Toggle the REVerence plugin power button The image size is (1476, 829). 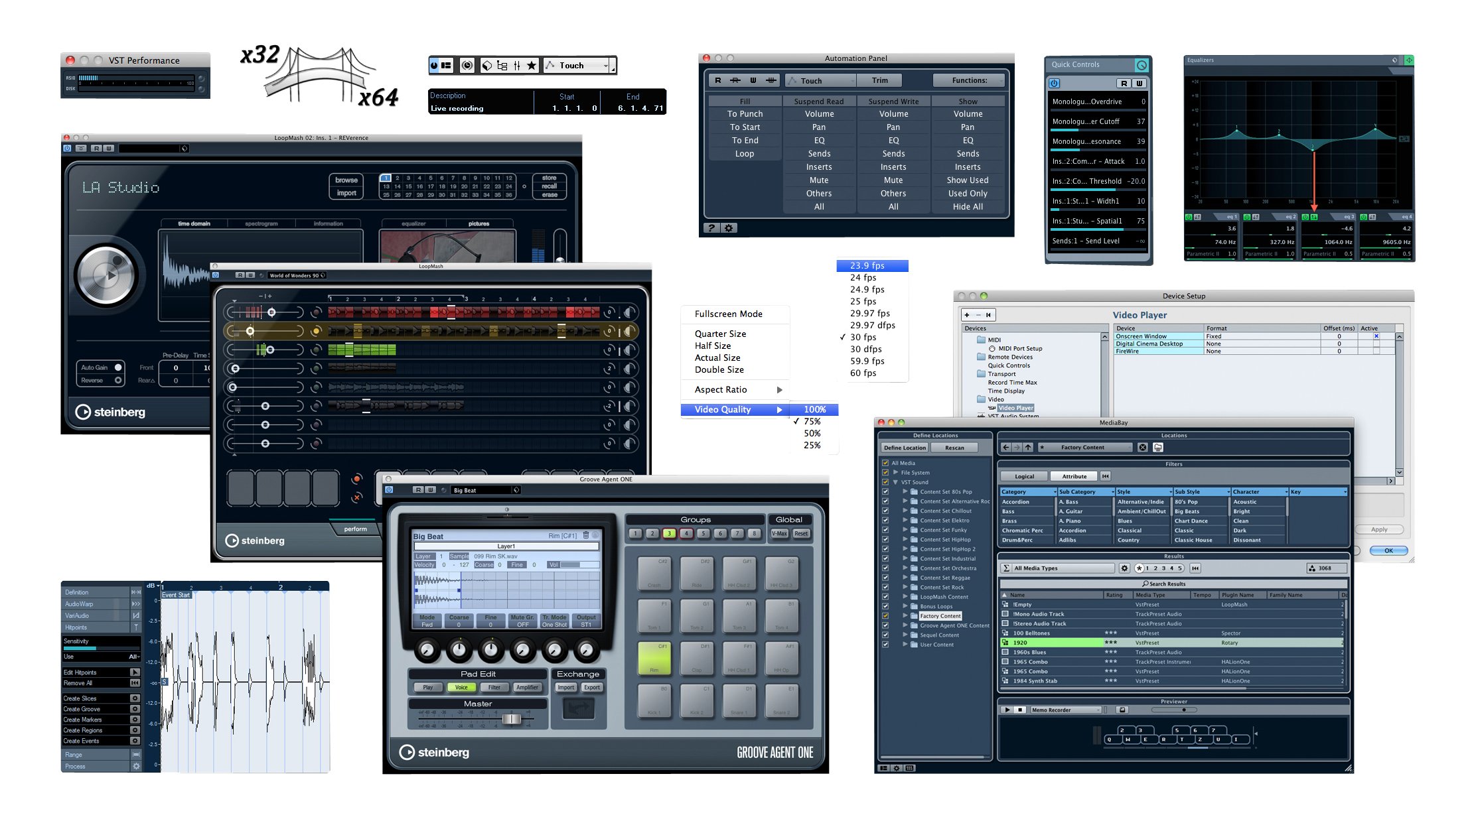[x=67, y=149]
